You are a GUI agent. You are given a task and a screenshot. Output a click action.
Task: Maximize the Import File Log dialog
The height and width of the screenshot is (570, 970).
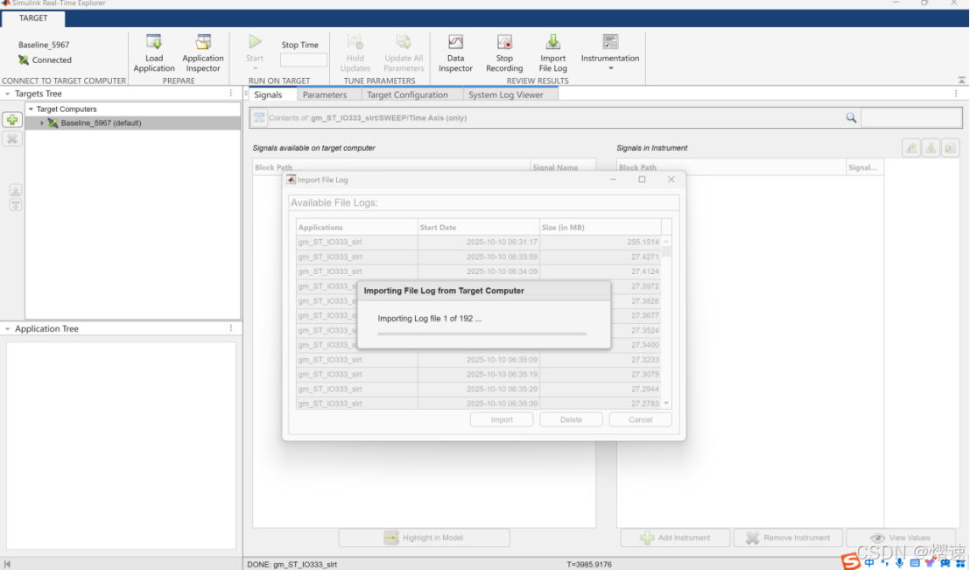pos(642,179)
